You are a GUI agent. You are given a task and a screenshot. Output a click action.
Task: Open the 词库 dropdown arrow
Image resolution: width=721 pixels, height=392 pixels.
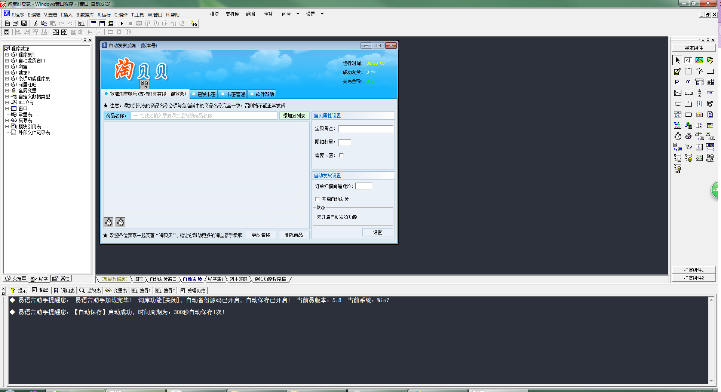tap(298, 14)
